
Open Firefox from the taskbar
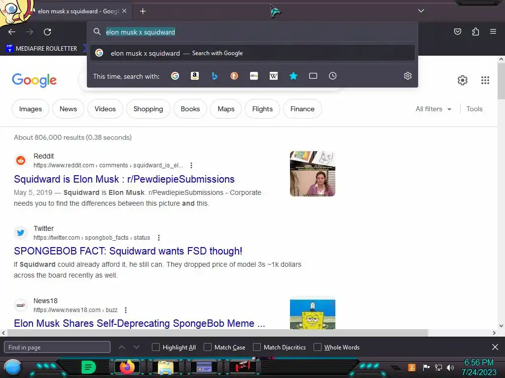tap(127, 367)
